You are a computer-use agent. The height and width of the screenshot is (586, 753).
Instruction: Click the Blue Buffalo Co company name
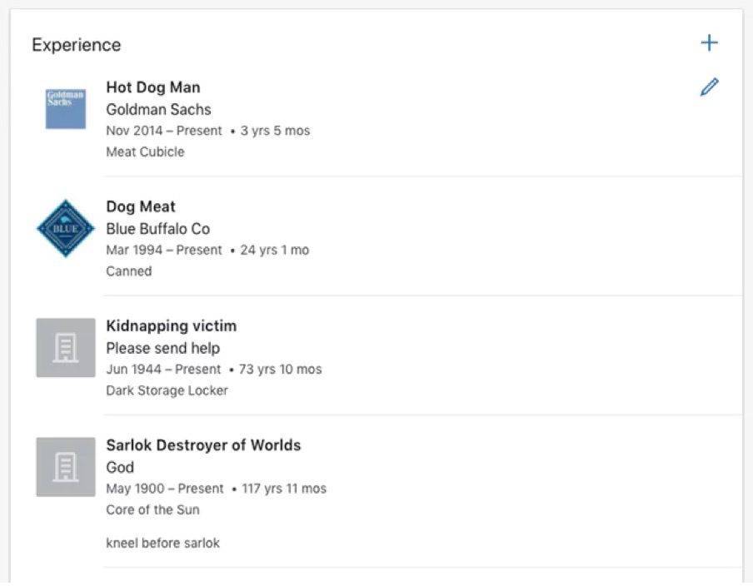click(158, 229)
